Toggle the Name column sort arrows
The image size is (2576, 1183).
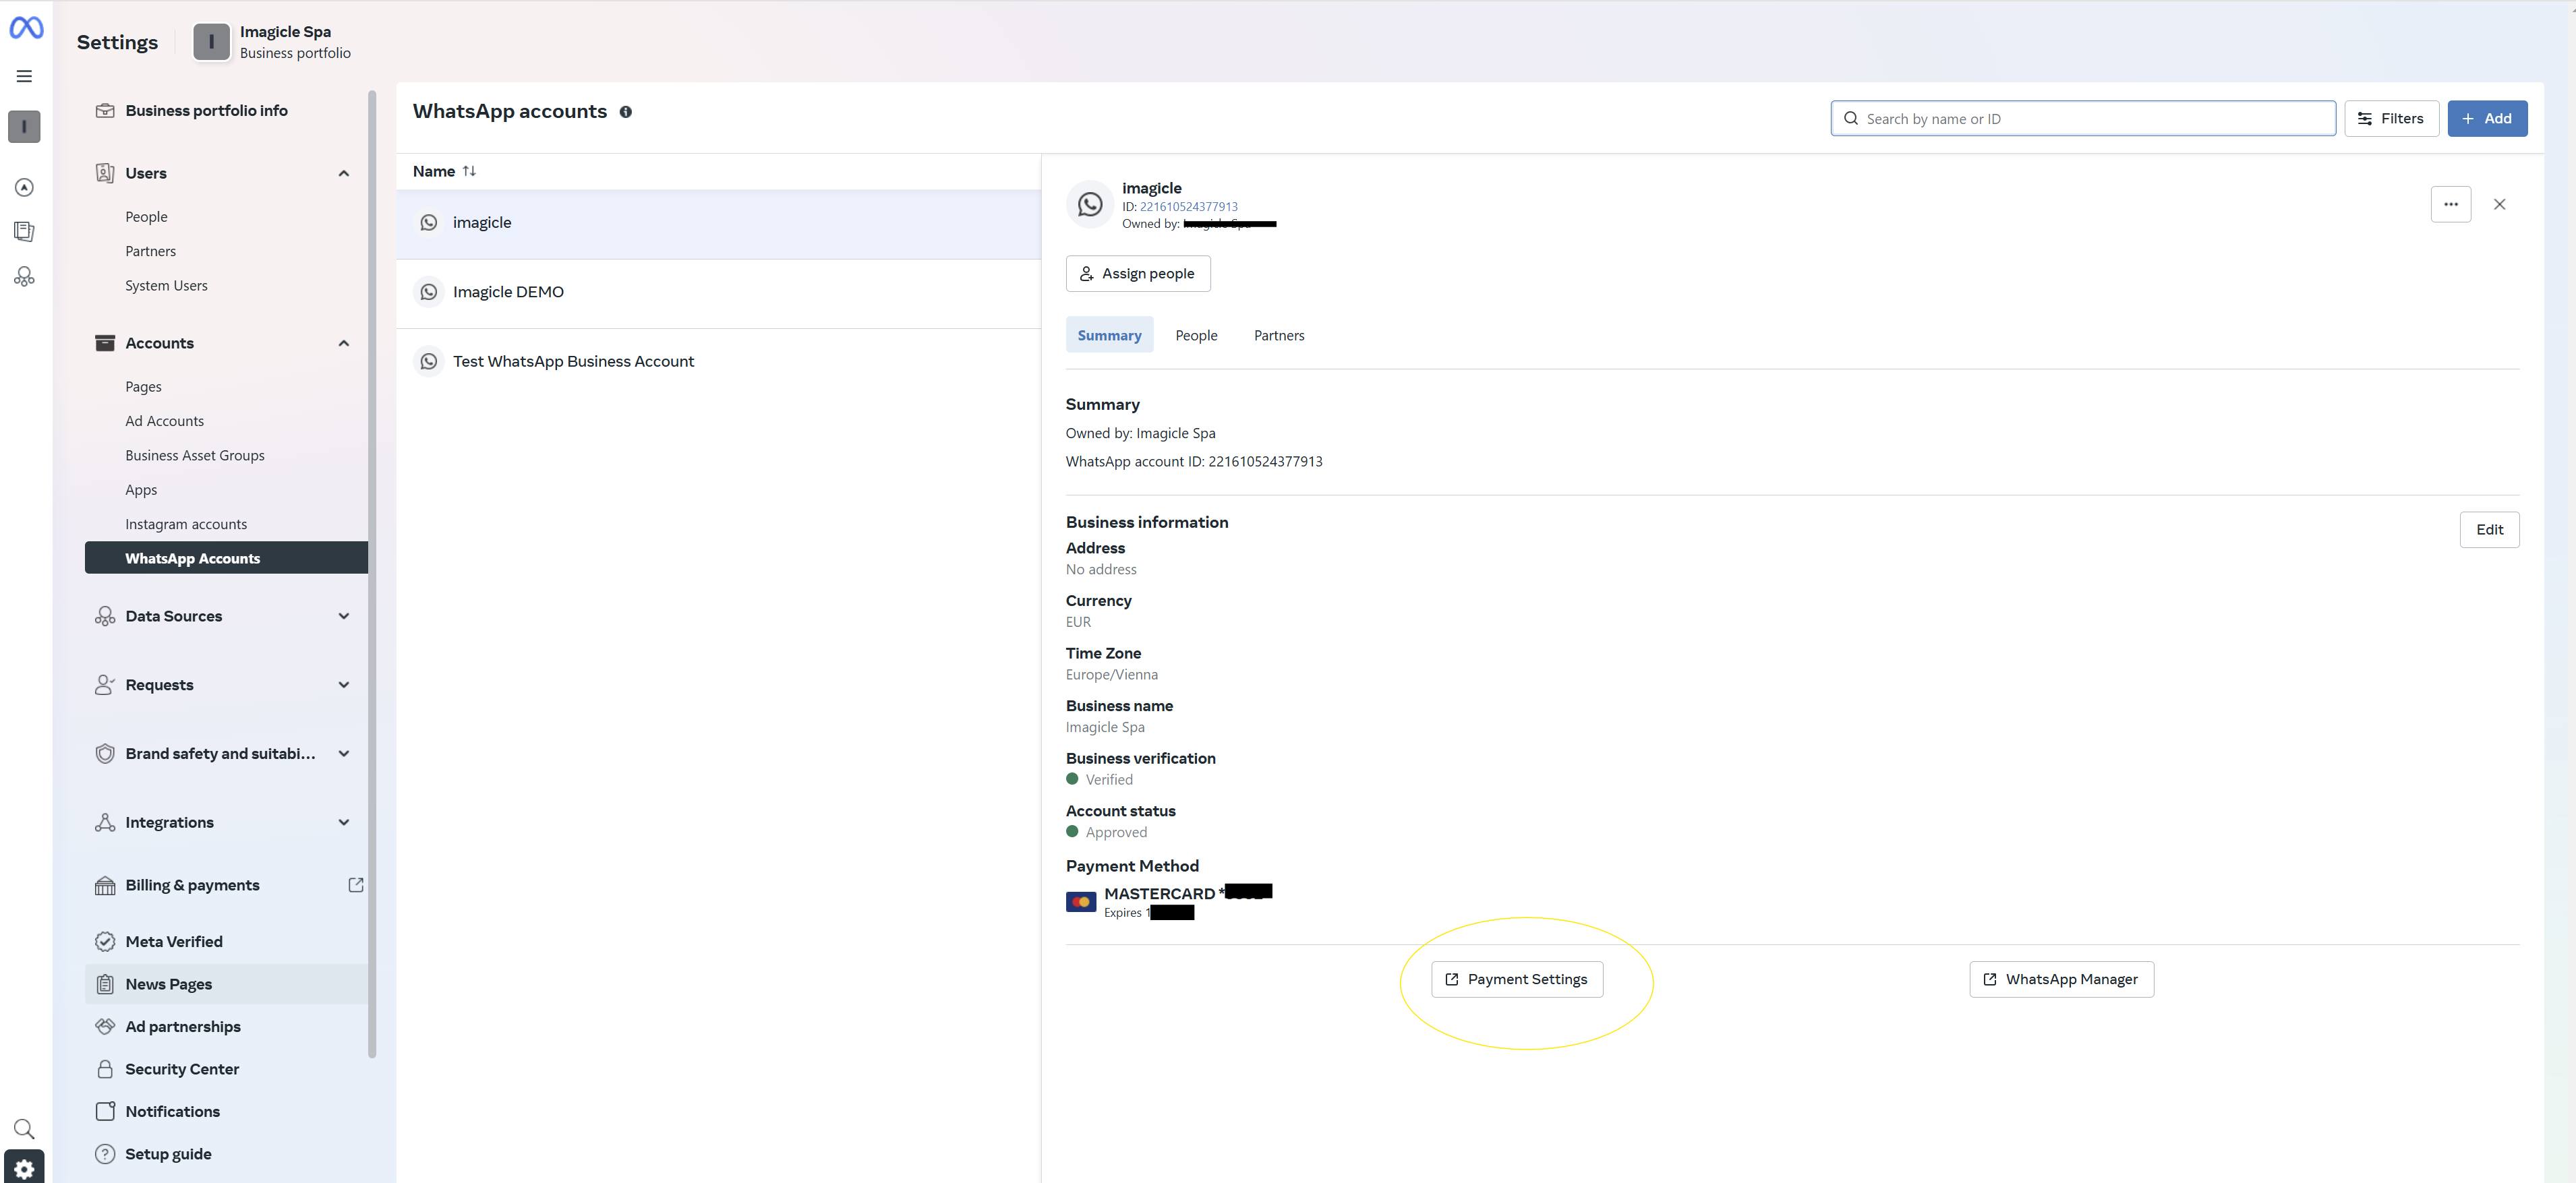coord(469,171)
